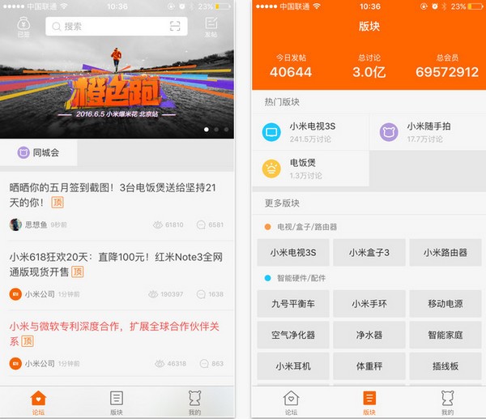Tap 智能硬件/配件 category label
486x419 pixels.
point(301,278)
